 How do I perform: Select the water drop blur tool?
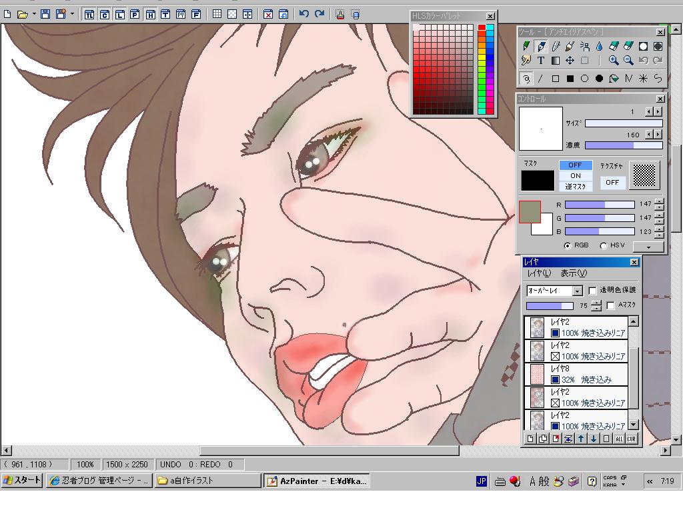(600, 46)
